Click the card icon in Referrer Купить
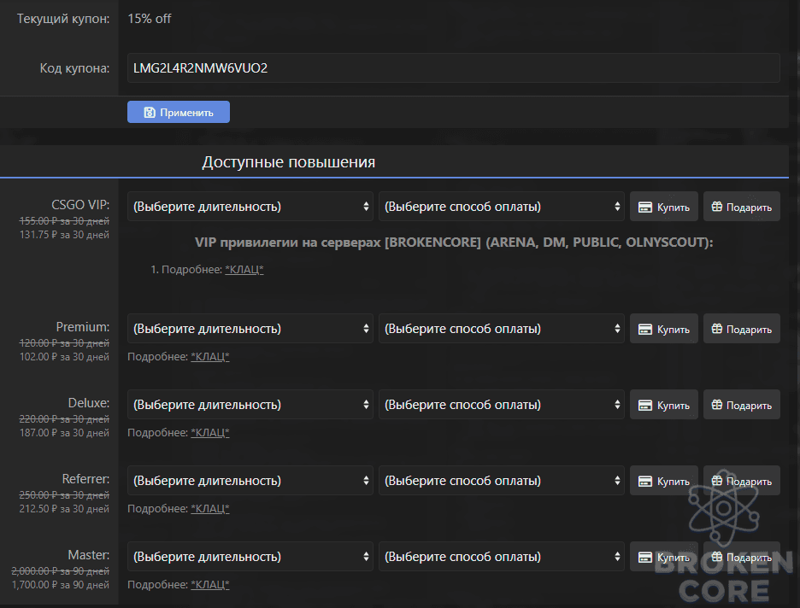The image size is (800, 608). [645, 481]
